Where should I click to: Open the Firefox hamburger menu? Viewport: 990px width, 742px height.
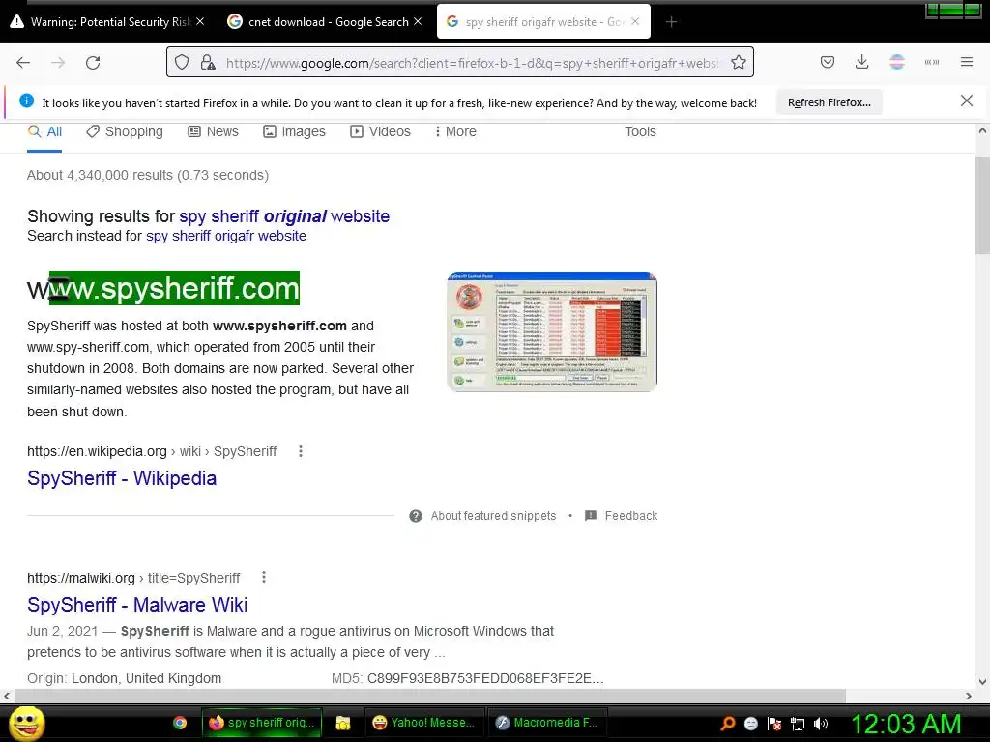coord(967,62)
